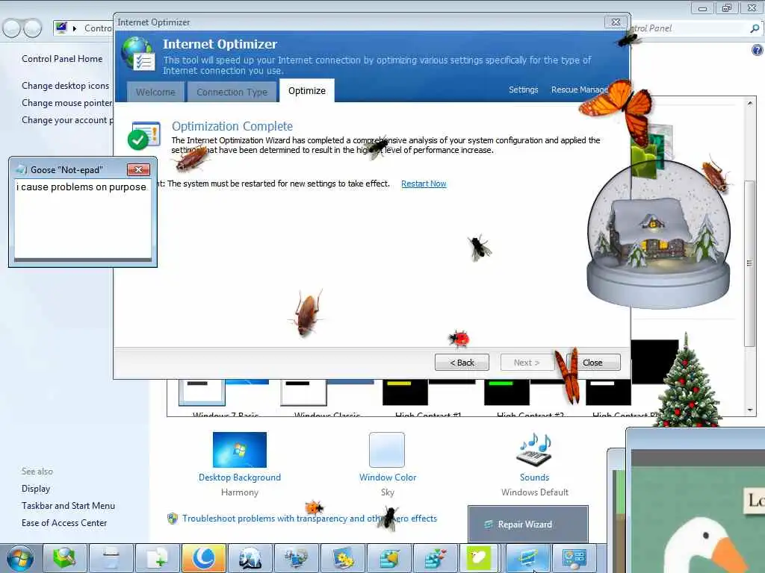
Task: Click Sounds text link
Action: click(534, 477)
